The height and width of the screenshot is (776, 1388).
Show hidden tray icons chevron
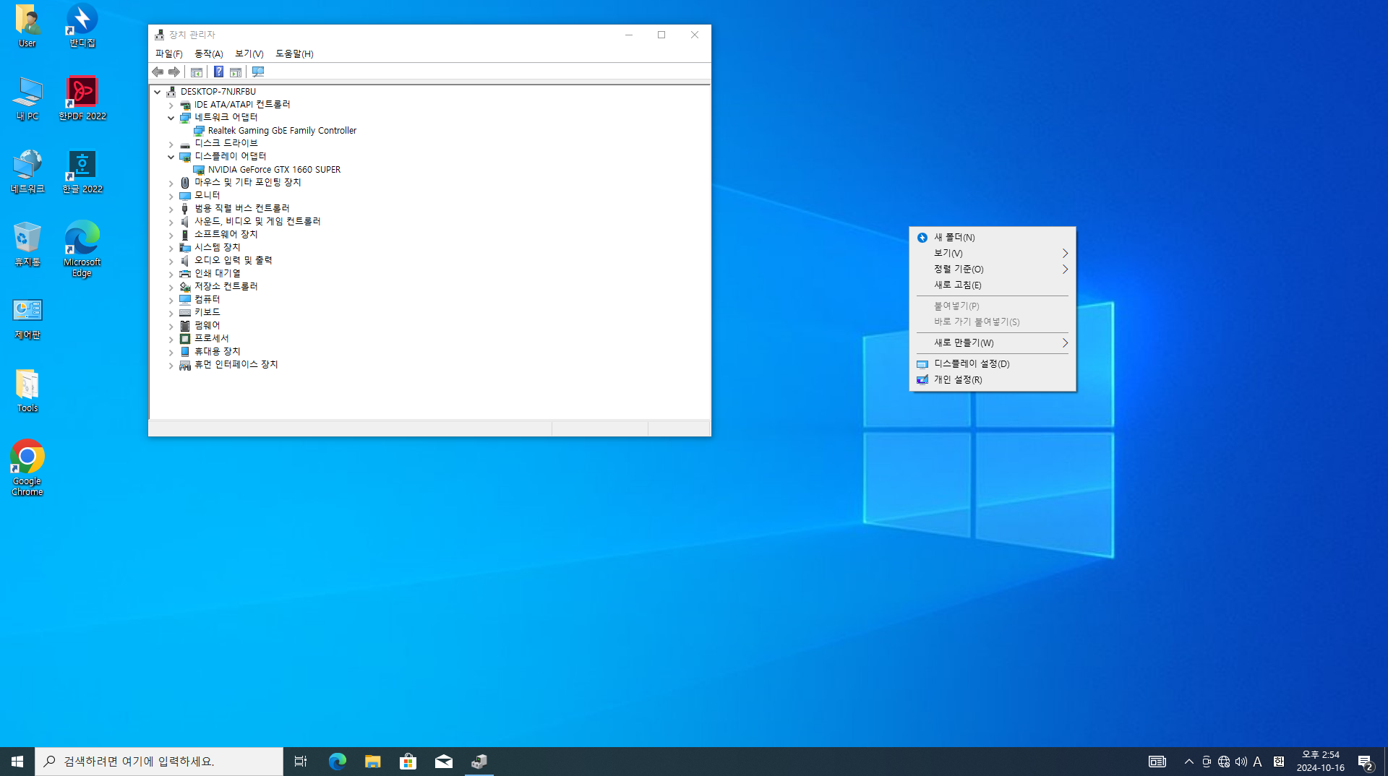(1189, 762)
